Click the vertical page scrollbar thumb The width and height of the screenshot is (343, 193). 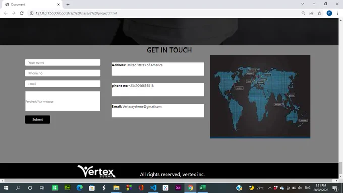click(x=341, y=168)
